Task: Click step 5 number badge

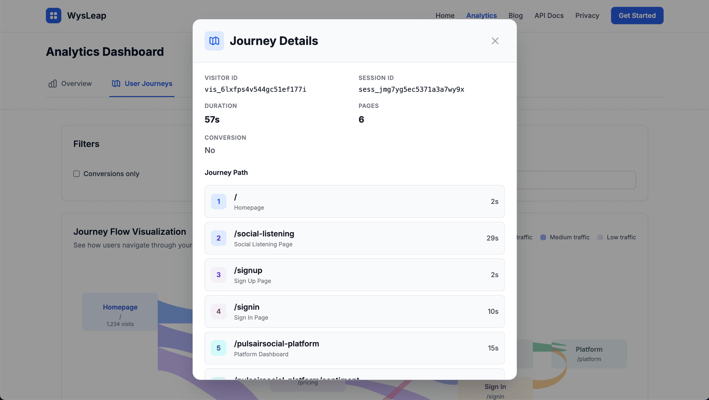Action: (219, 348)
